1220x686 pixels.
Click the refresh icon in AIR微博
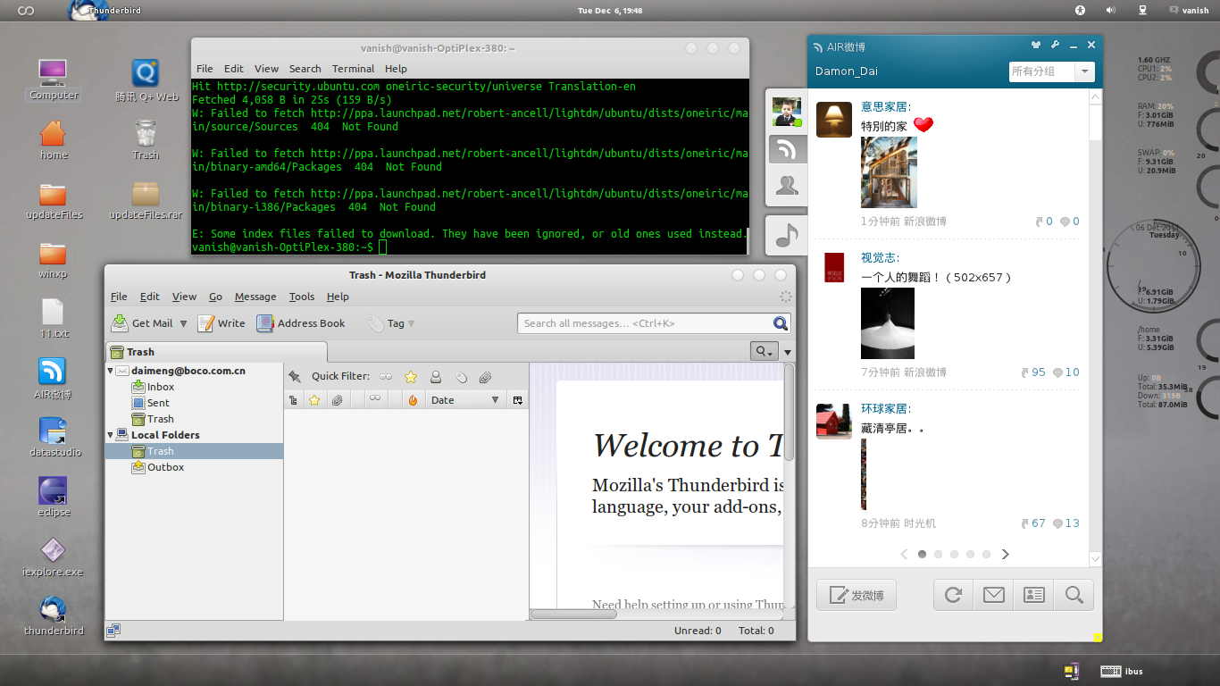(953, 595)
